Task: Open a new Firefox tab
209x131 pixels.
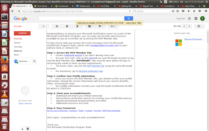Action: pyautogui.click(x=204, y=6)
